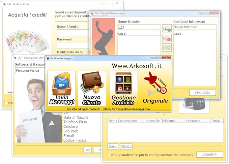
Task: Open the www.gestionemessaggi.com link
Action: tap(126, 109)
